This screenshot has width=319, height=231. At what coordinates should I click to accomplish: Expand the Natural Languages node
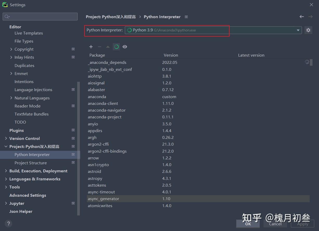point(11,98)
